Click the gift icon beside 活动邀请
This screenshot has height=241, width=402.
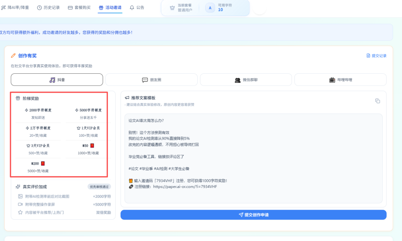pyautogui.click(x=101, y=8)
